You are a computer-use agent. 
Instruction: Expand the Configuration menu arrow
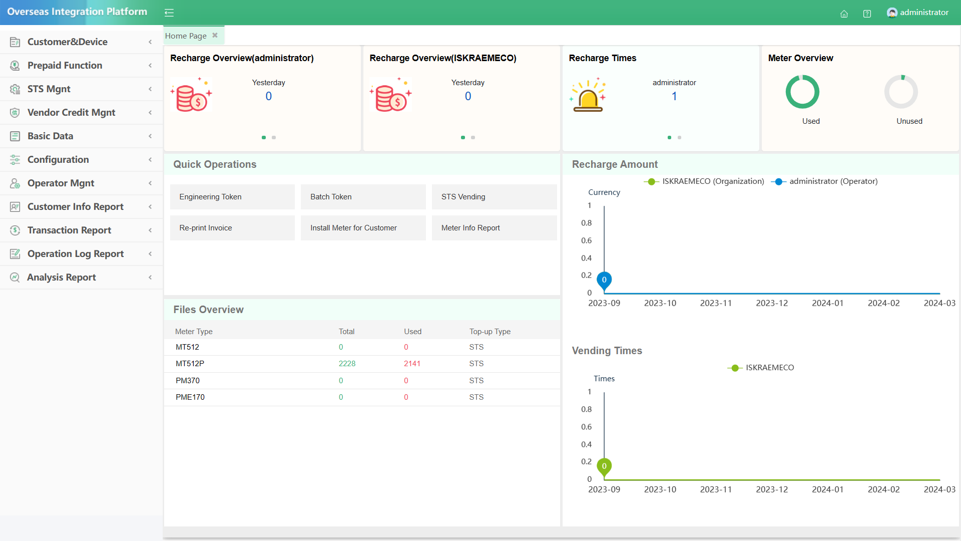click(150, 160)
